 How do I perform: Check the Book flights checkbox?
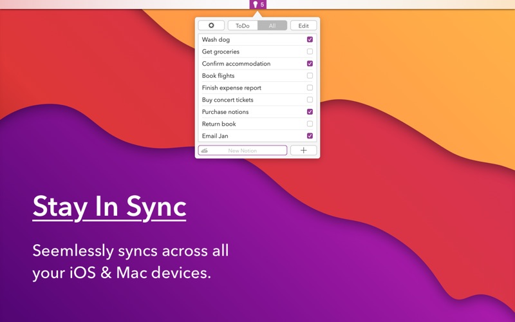310,75
